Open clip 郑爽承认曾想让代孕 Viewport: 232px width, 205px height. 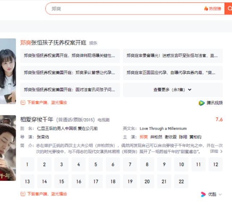coord(70,73)
